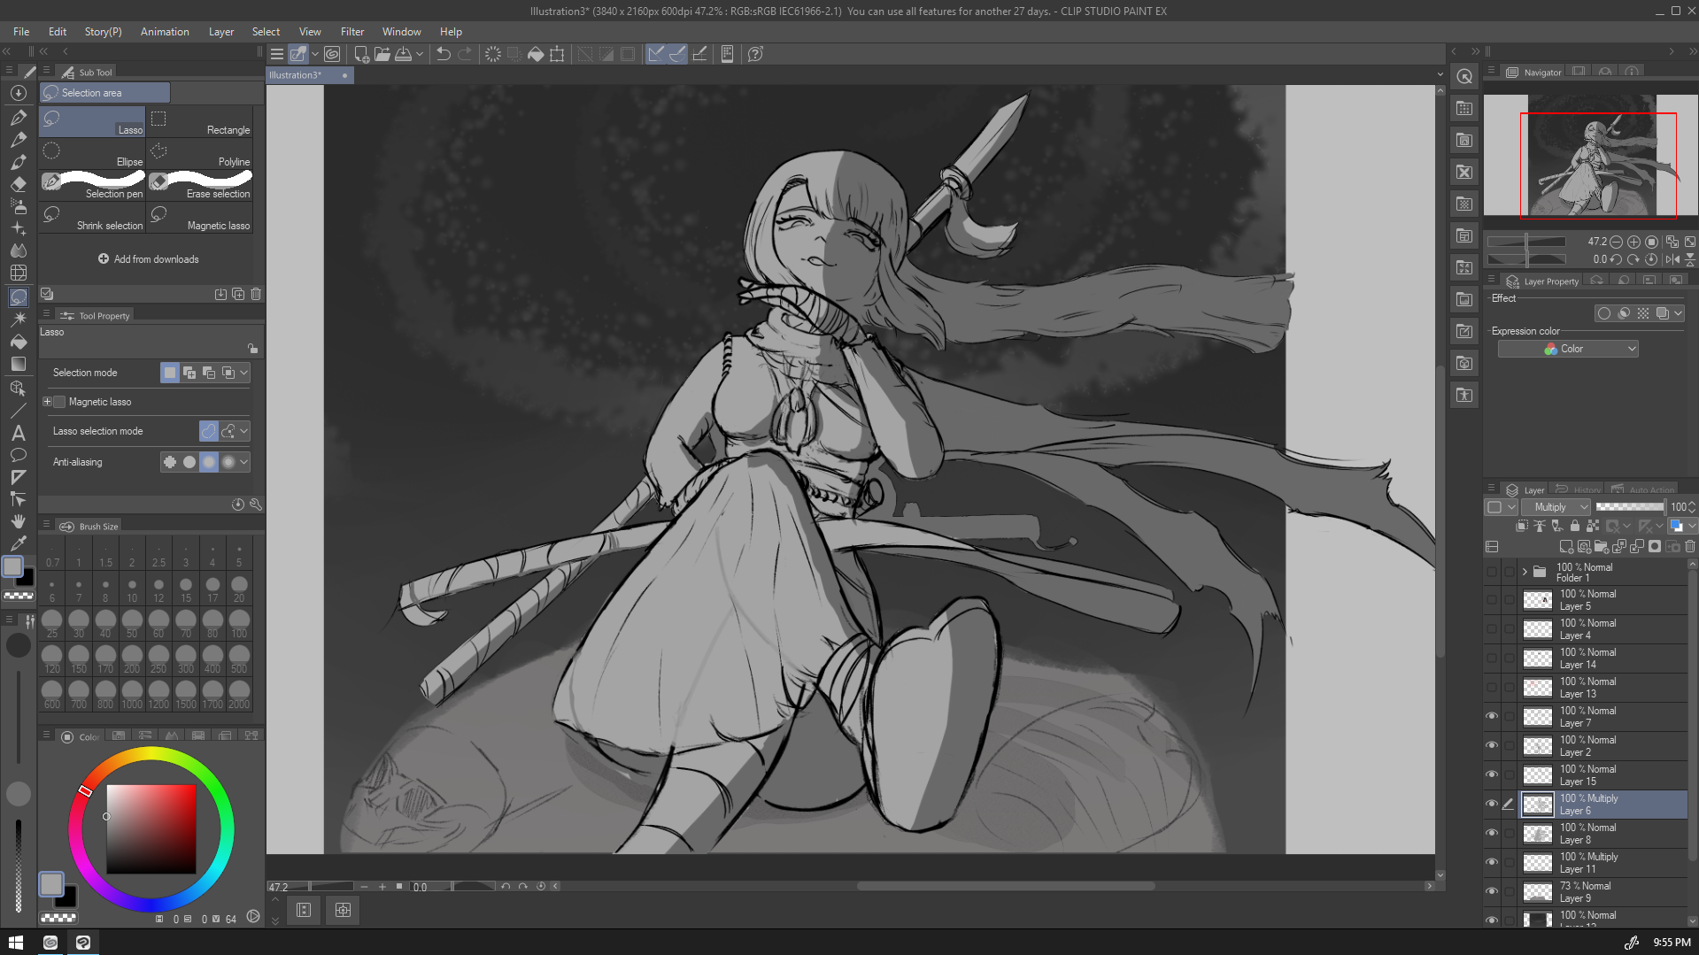This screenshot has height=955, width=1699.
Task: Click the Undo icon in command bar
Action: 444,54
